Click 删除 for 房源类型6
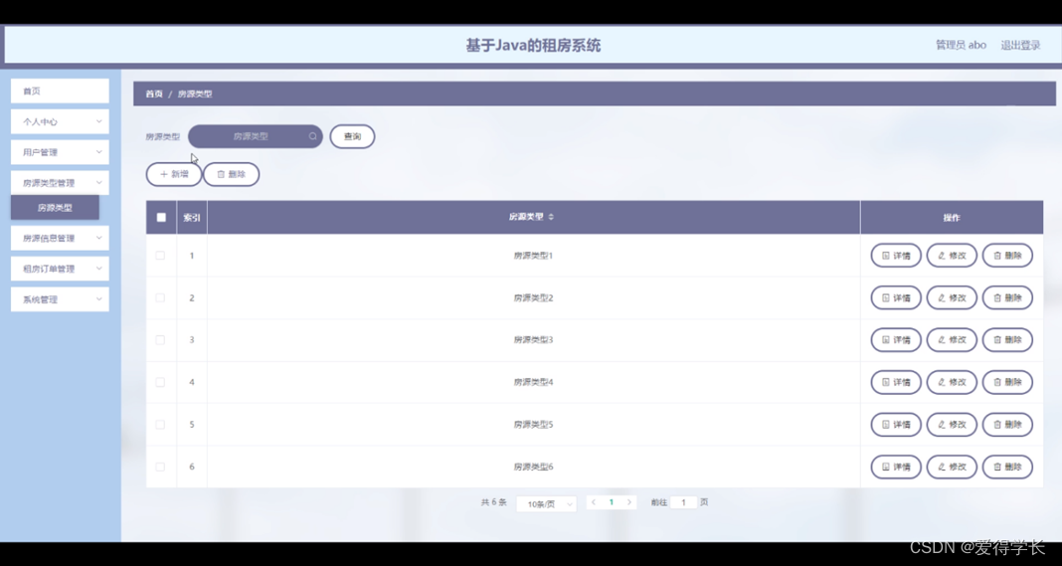The width and height of the screenshot is (1062, 566). tap(1007, 467)
